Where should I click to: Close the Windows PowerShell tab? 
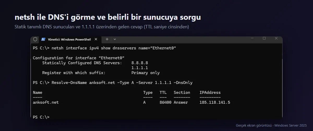[x=96, y=39]
